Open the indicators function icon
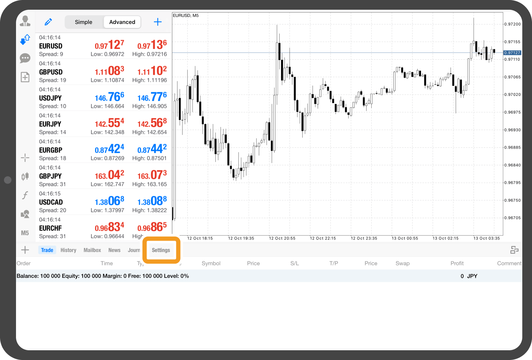532x360 pixels. [25, 195]
